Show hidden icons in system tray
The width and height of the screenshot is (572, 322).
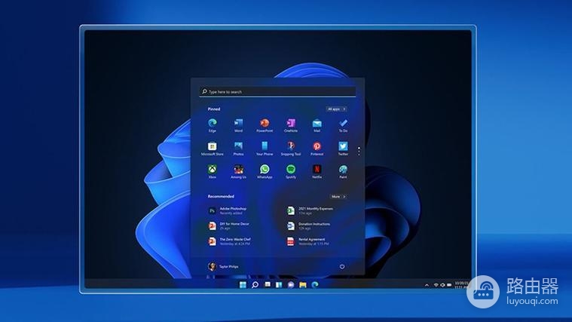click(x=427, y=285)
